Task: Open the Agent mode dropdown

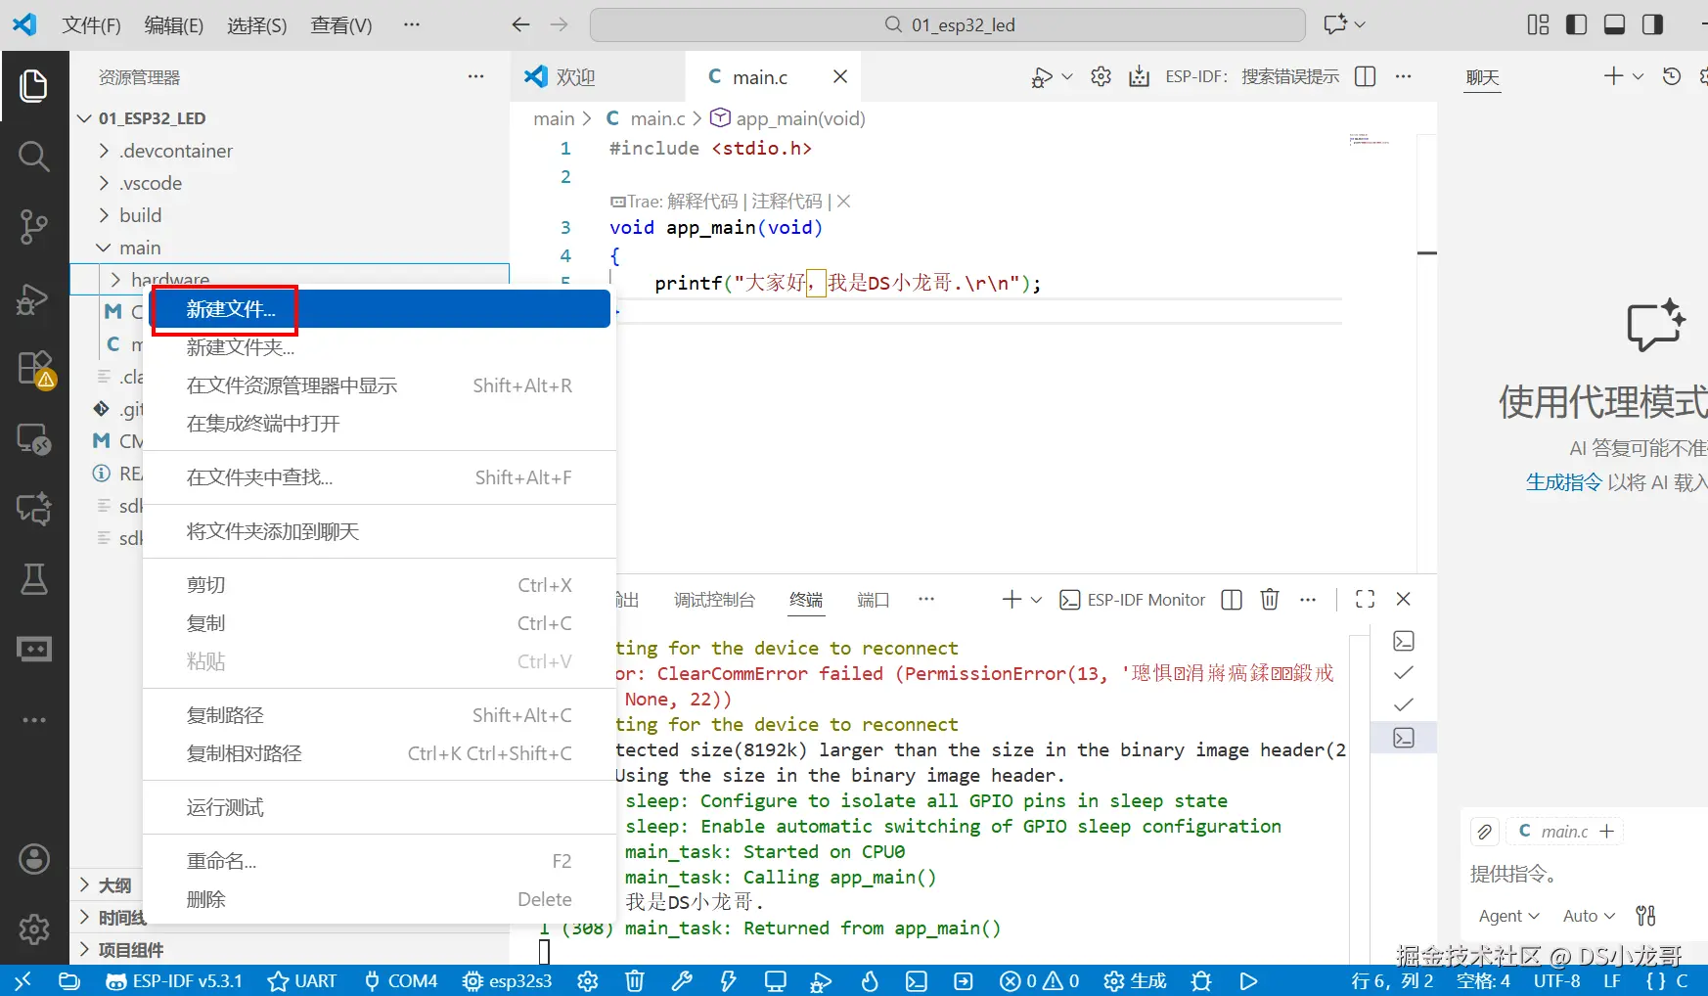Action: (1508, 916)
